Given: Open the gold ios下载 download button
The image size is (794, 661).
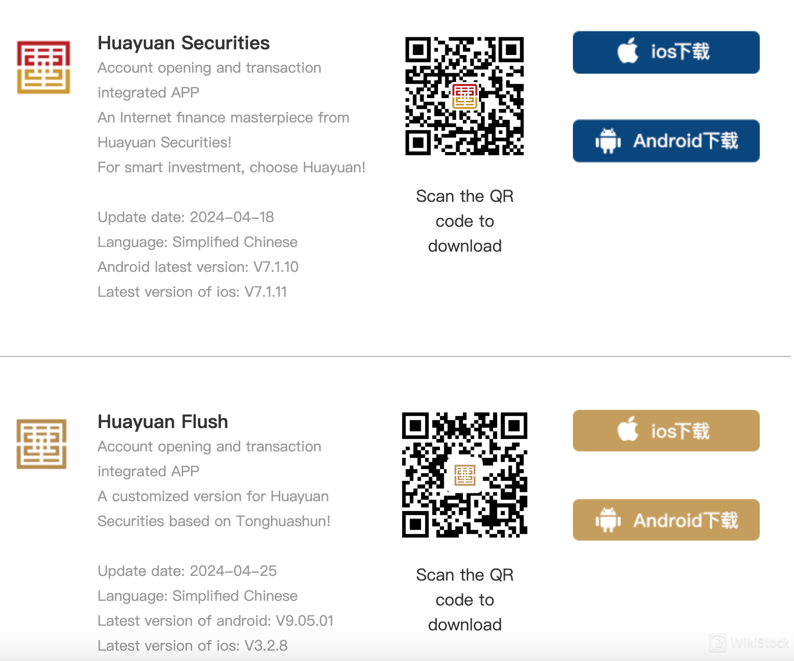Looking at the screenshot, I should coord(666,430).
